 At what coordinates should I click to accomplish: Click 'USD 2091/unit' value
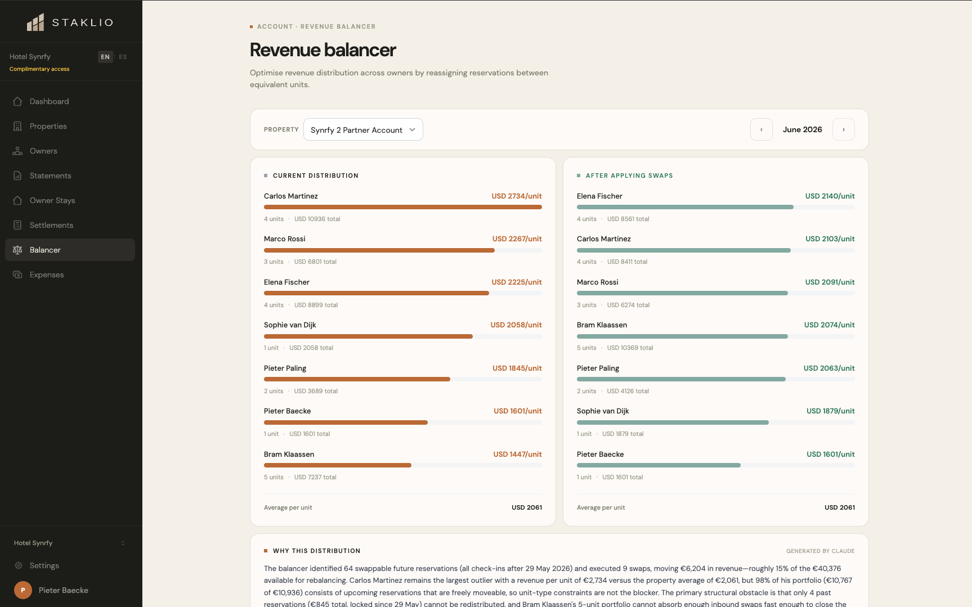[x=830, y=282]
